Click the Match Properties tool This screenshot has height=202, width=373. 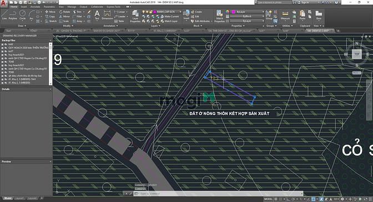point(219,16)
